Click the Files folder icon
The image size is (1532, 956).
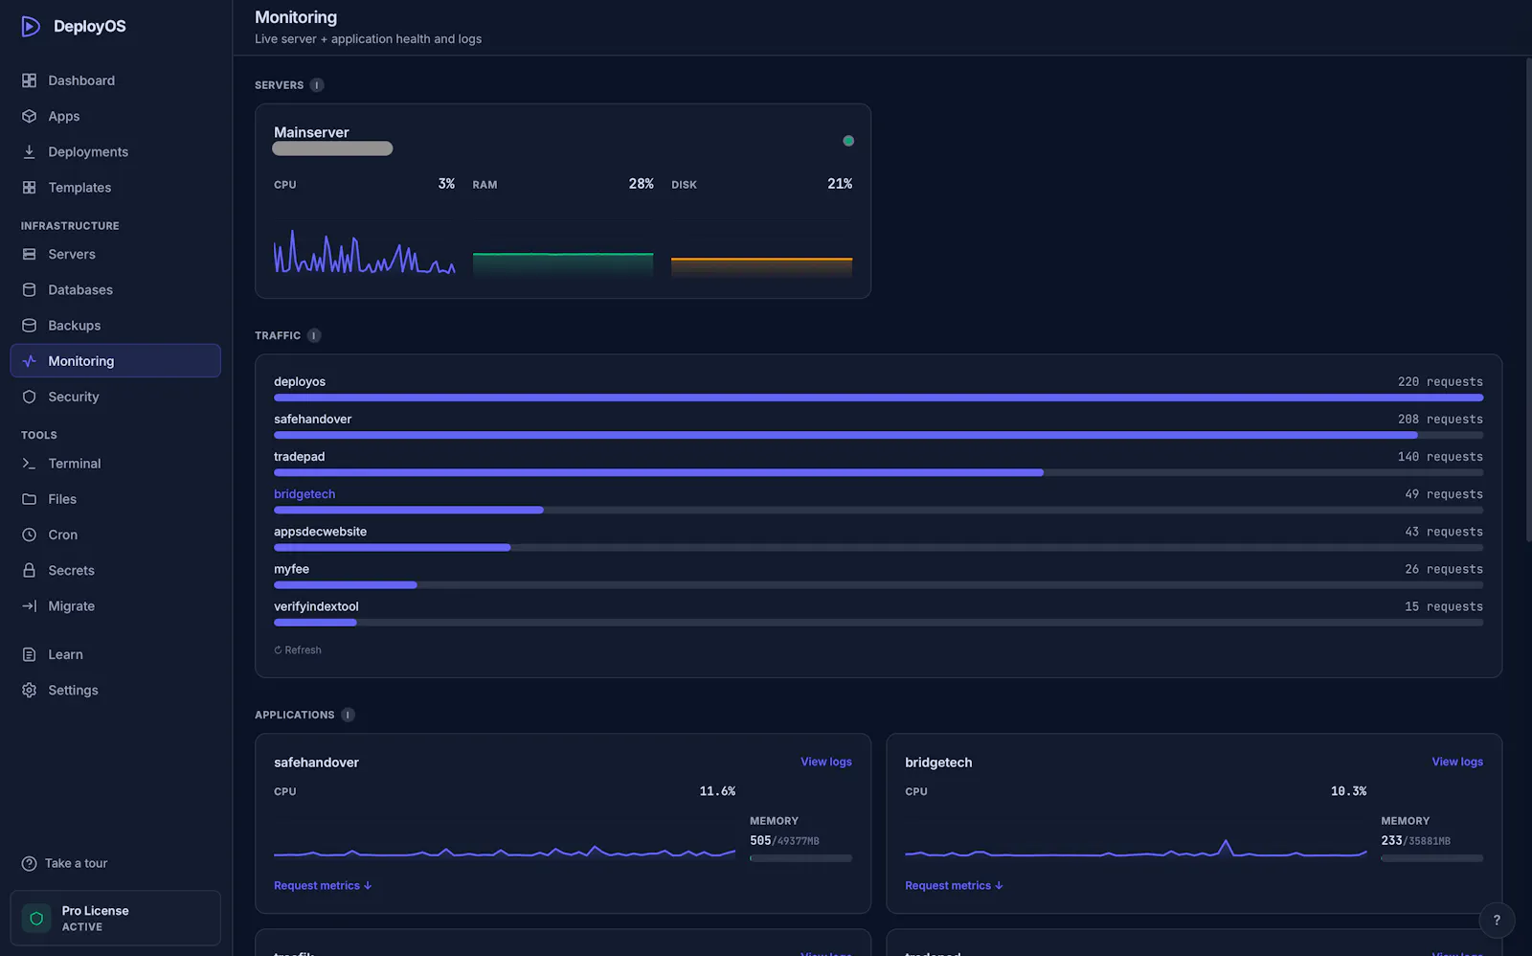30,499
